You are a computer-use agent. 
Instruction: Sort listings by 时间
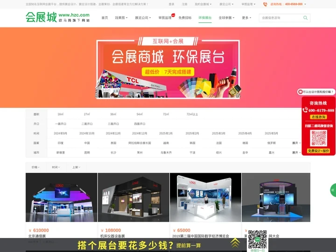tap(56, 167)
